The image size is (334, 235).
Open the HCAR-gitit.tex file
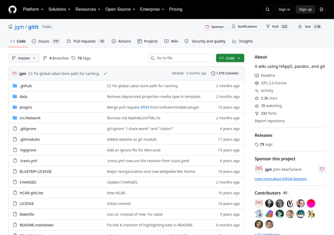(x=31, y=193)
